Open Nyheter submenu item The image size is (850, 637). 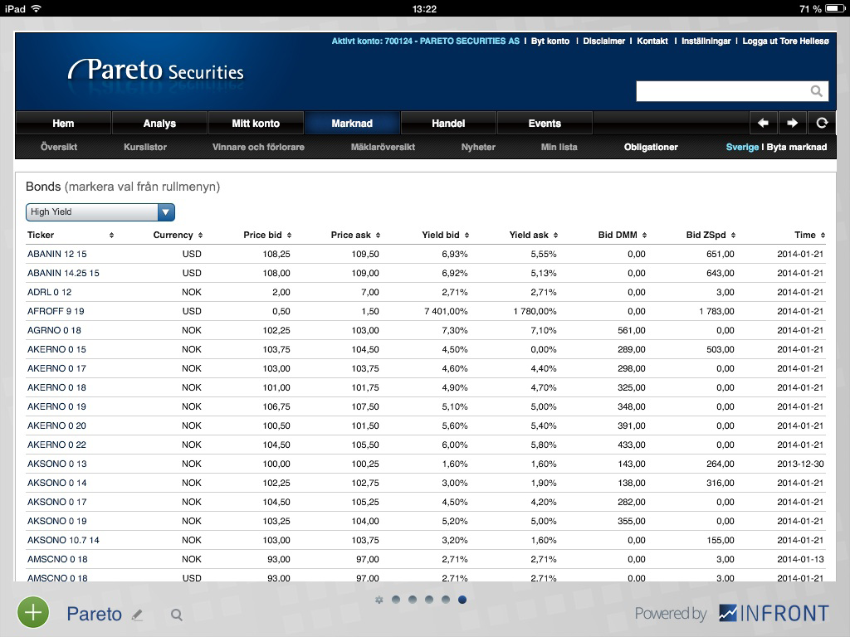coord(478,147)
